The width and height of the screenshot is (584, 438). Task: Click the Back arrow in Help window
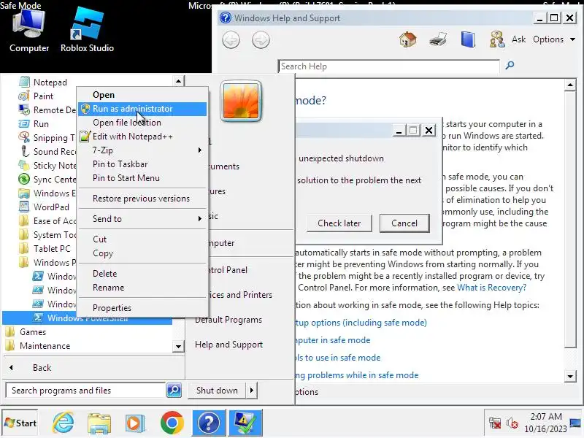pyautogui.click(x=231, y=40)
